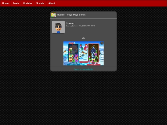Screen dimensions: 167x125
Task: Open the Updates menu item
Action: pos(28,3)
